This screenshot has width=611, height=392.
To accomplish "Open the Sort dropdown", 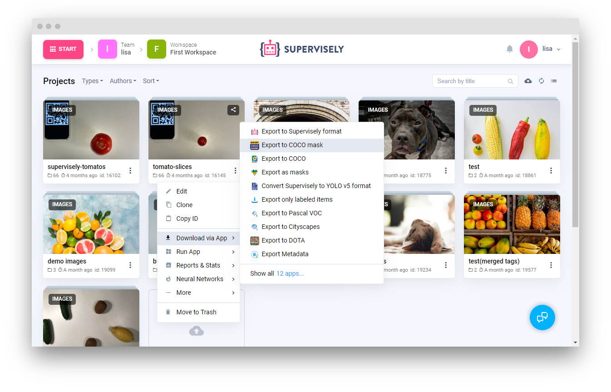I will [151, 81].
